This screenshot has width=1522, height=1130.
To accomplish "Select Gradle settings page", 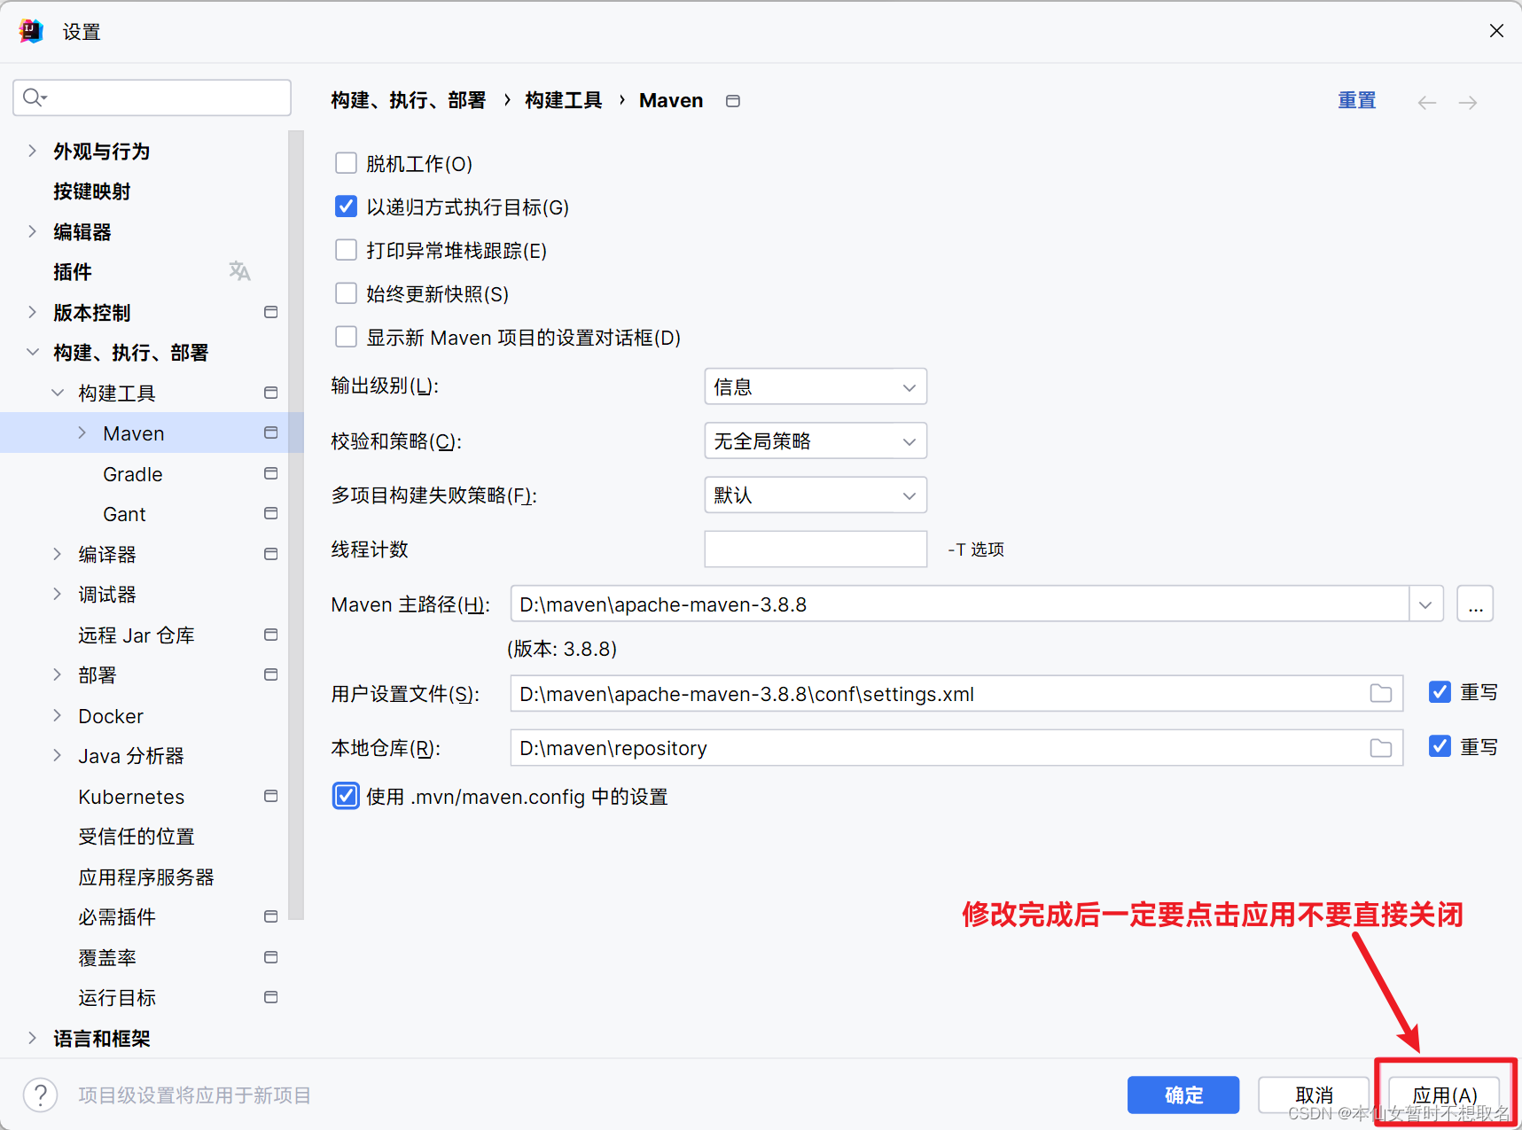I will (x=133, y=474).
